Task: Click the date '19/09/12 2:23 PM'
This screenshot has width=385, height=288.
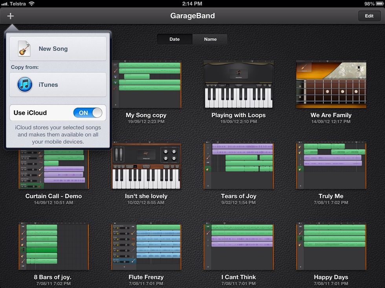Action: click(x=146, y=122)
